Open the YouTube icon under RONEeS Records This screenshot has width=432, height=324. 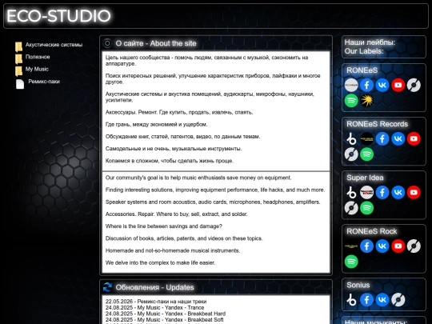pyautogui.click(x=414, y=139)
